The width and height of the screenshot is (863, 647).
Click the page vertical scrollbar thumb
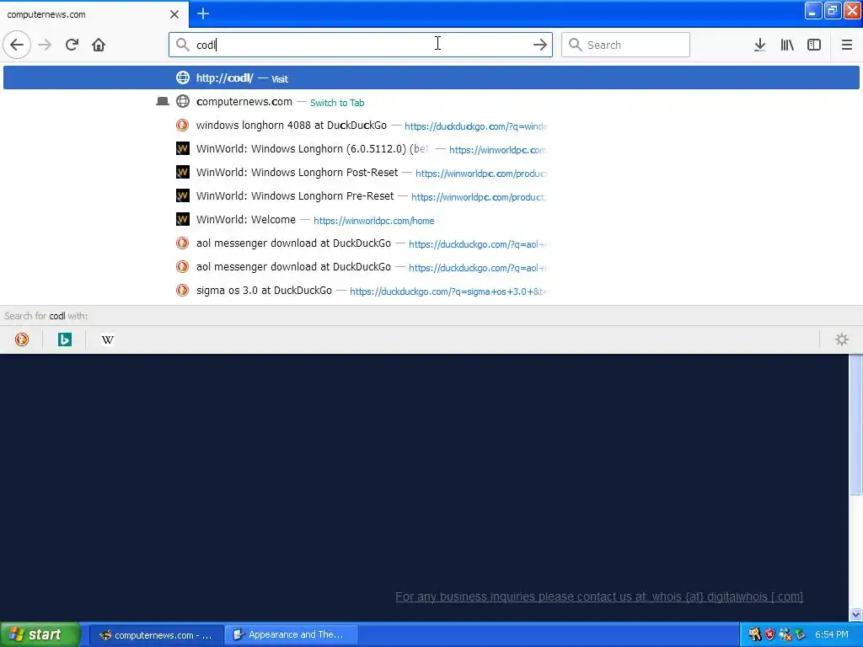(855, 425)
